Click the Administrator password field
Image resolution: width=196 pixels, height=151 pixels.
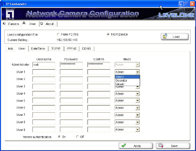point(71,65)
